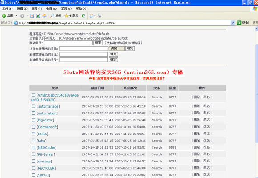Image resolution: width=258 pixels, height=178 pixels.
Task: Click Search in the MSOCache row
Action: click(157, 148)
